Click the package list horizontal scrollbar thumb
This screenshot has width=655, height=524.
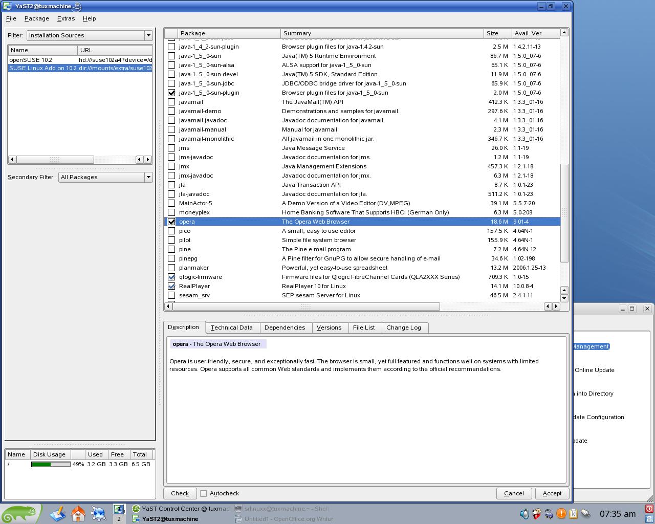[x=306, y=306]
